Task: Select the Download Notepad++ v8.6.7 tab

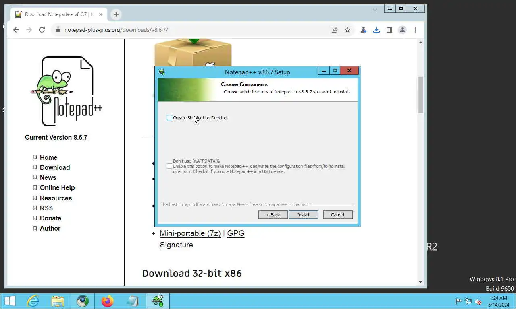Action: point(59,14)
